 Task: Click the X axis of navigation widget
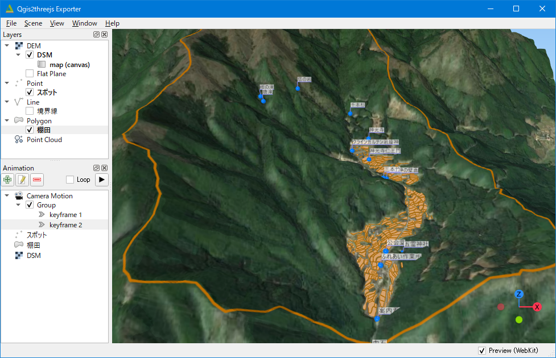(x=537, y=307)
